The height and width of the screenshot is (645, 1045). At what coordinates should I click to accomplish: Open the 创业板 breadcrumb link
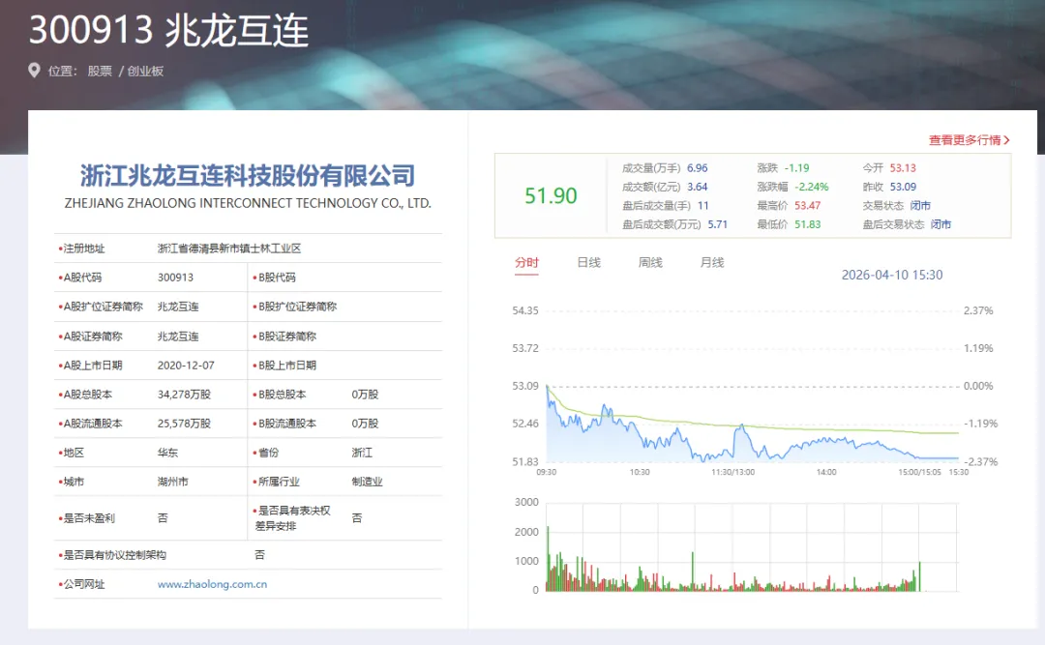(x=145, y=72)
